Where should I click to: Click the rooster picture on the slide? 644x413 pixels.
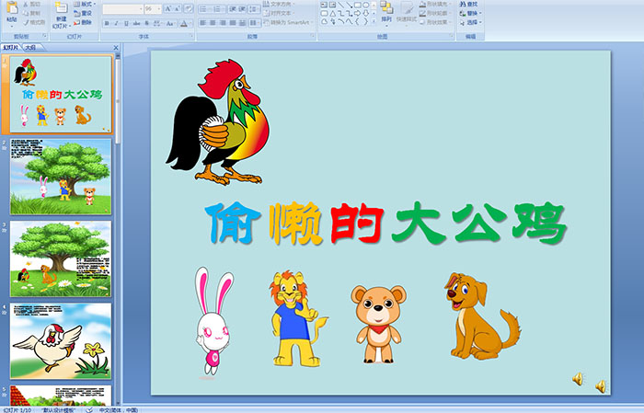pos(218,122)
